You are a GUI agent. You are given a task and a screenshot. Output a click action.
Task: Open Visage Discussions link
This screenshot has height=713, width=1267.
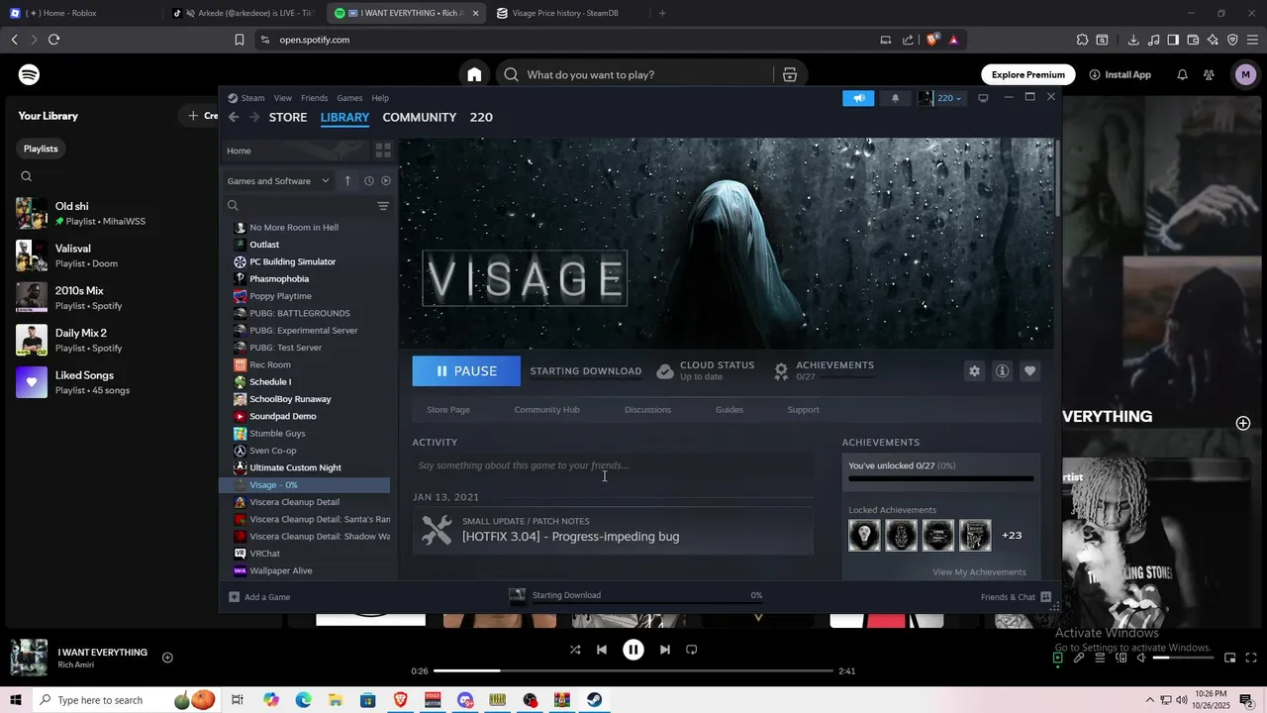tap(647, 410)
